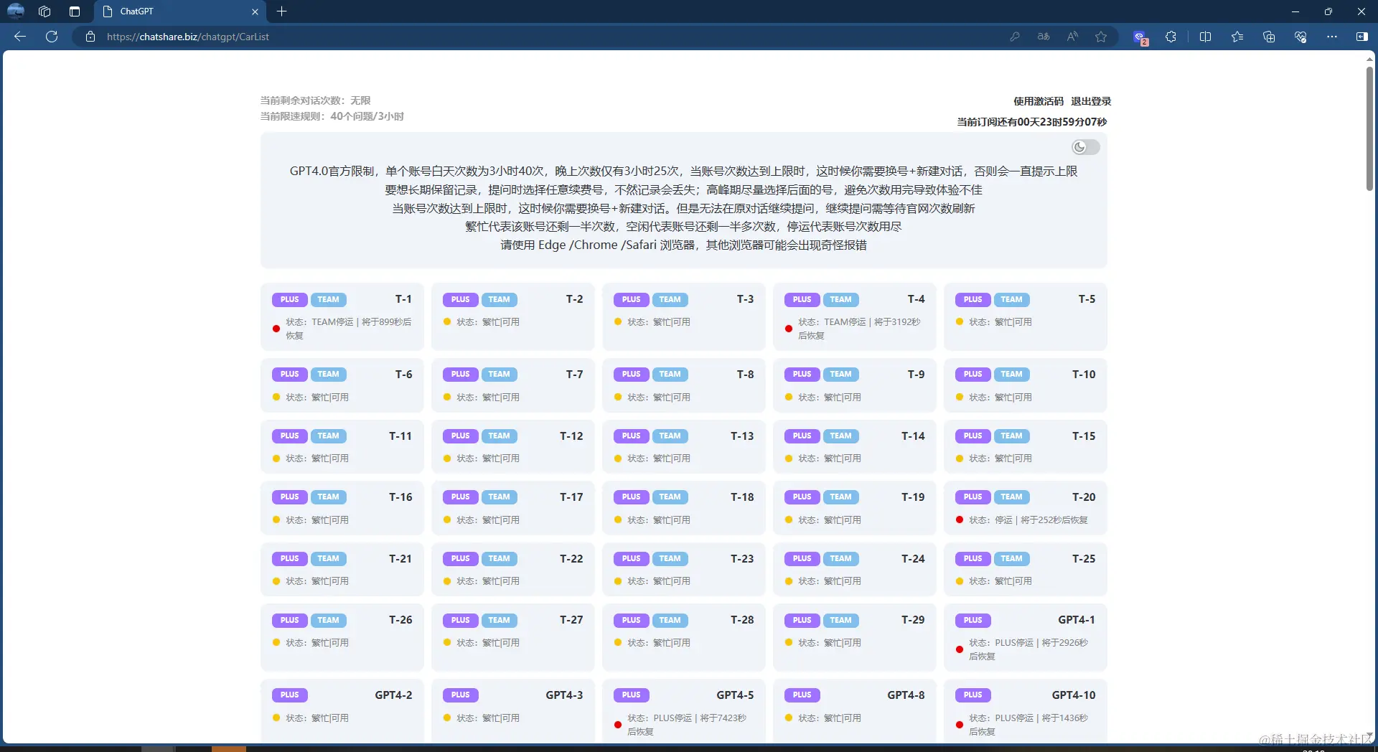Add this page to favorites (star)

(1101, 37)
